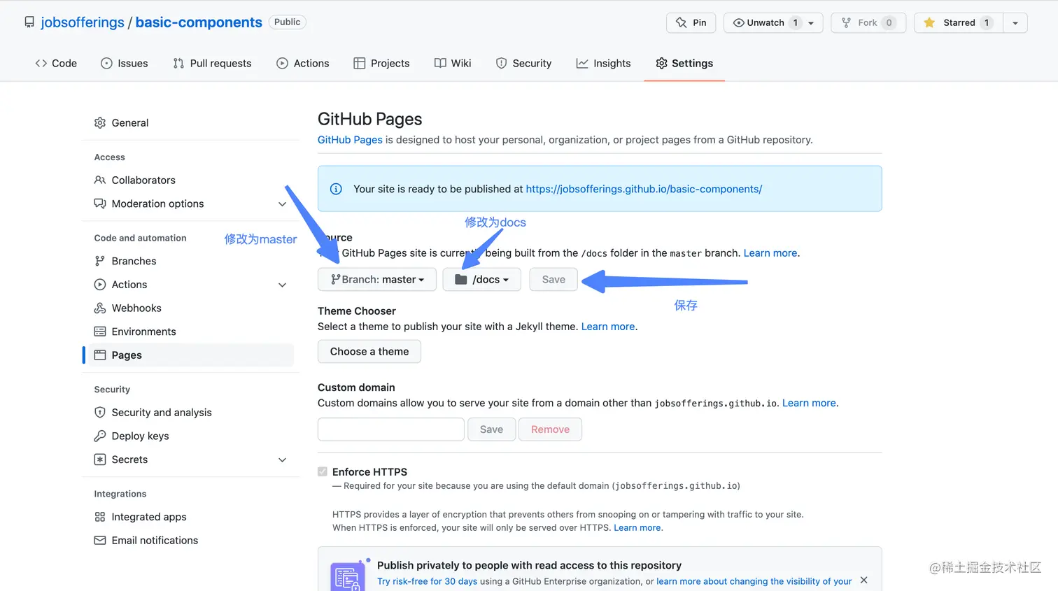The height and width of the screenshot is (591, 1058).
Task: Open the /docs folder dropdown
Action: click(481, 279)
